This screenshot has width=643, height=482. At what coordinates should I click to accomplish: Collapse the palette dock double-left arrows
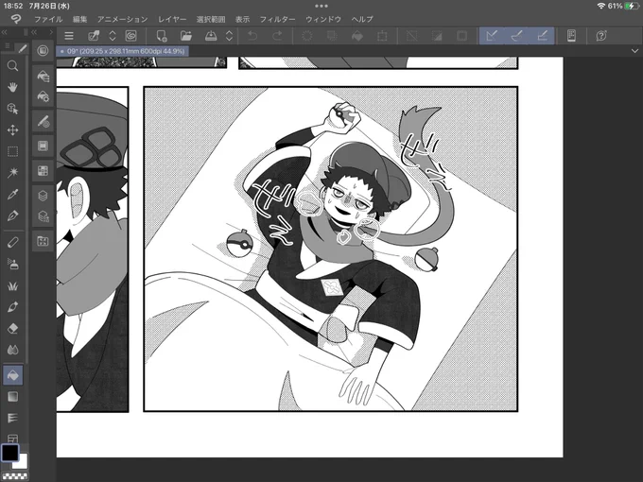pos(34,32)
